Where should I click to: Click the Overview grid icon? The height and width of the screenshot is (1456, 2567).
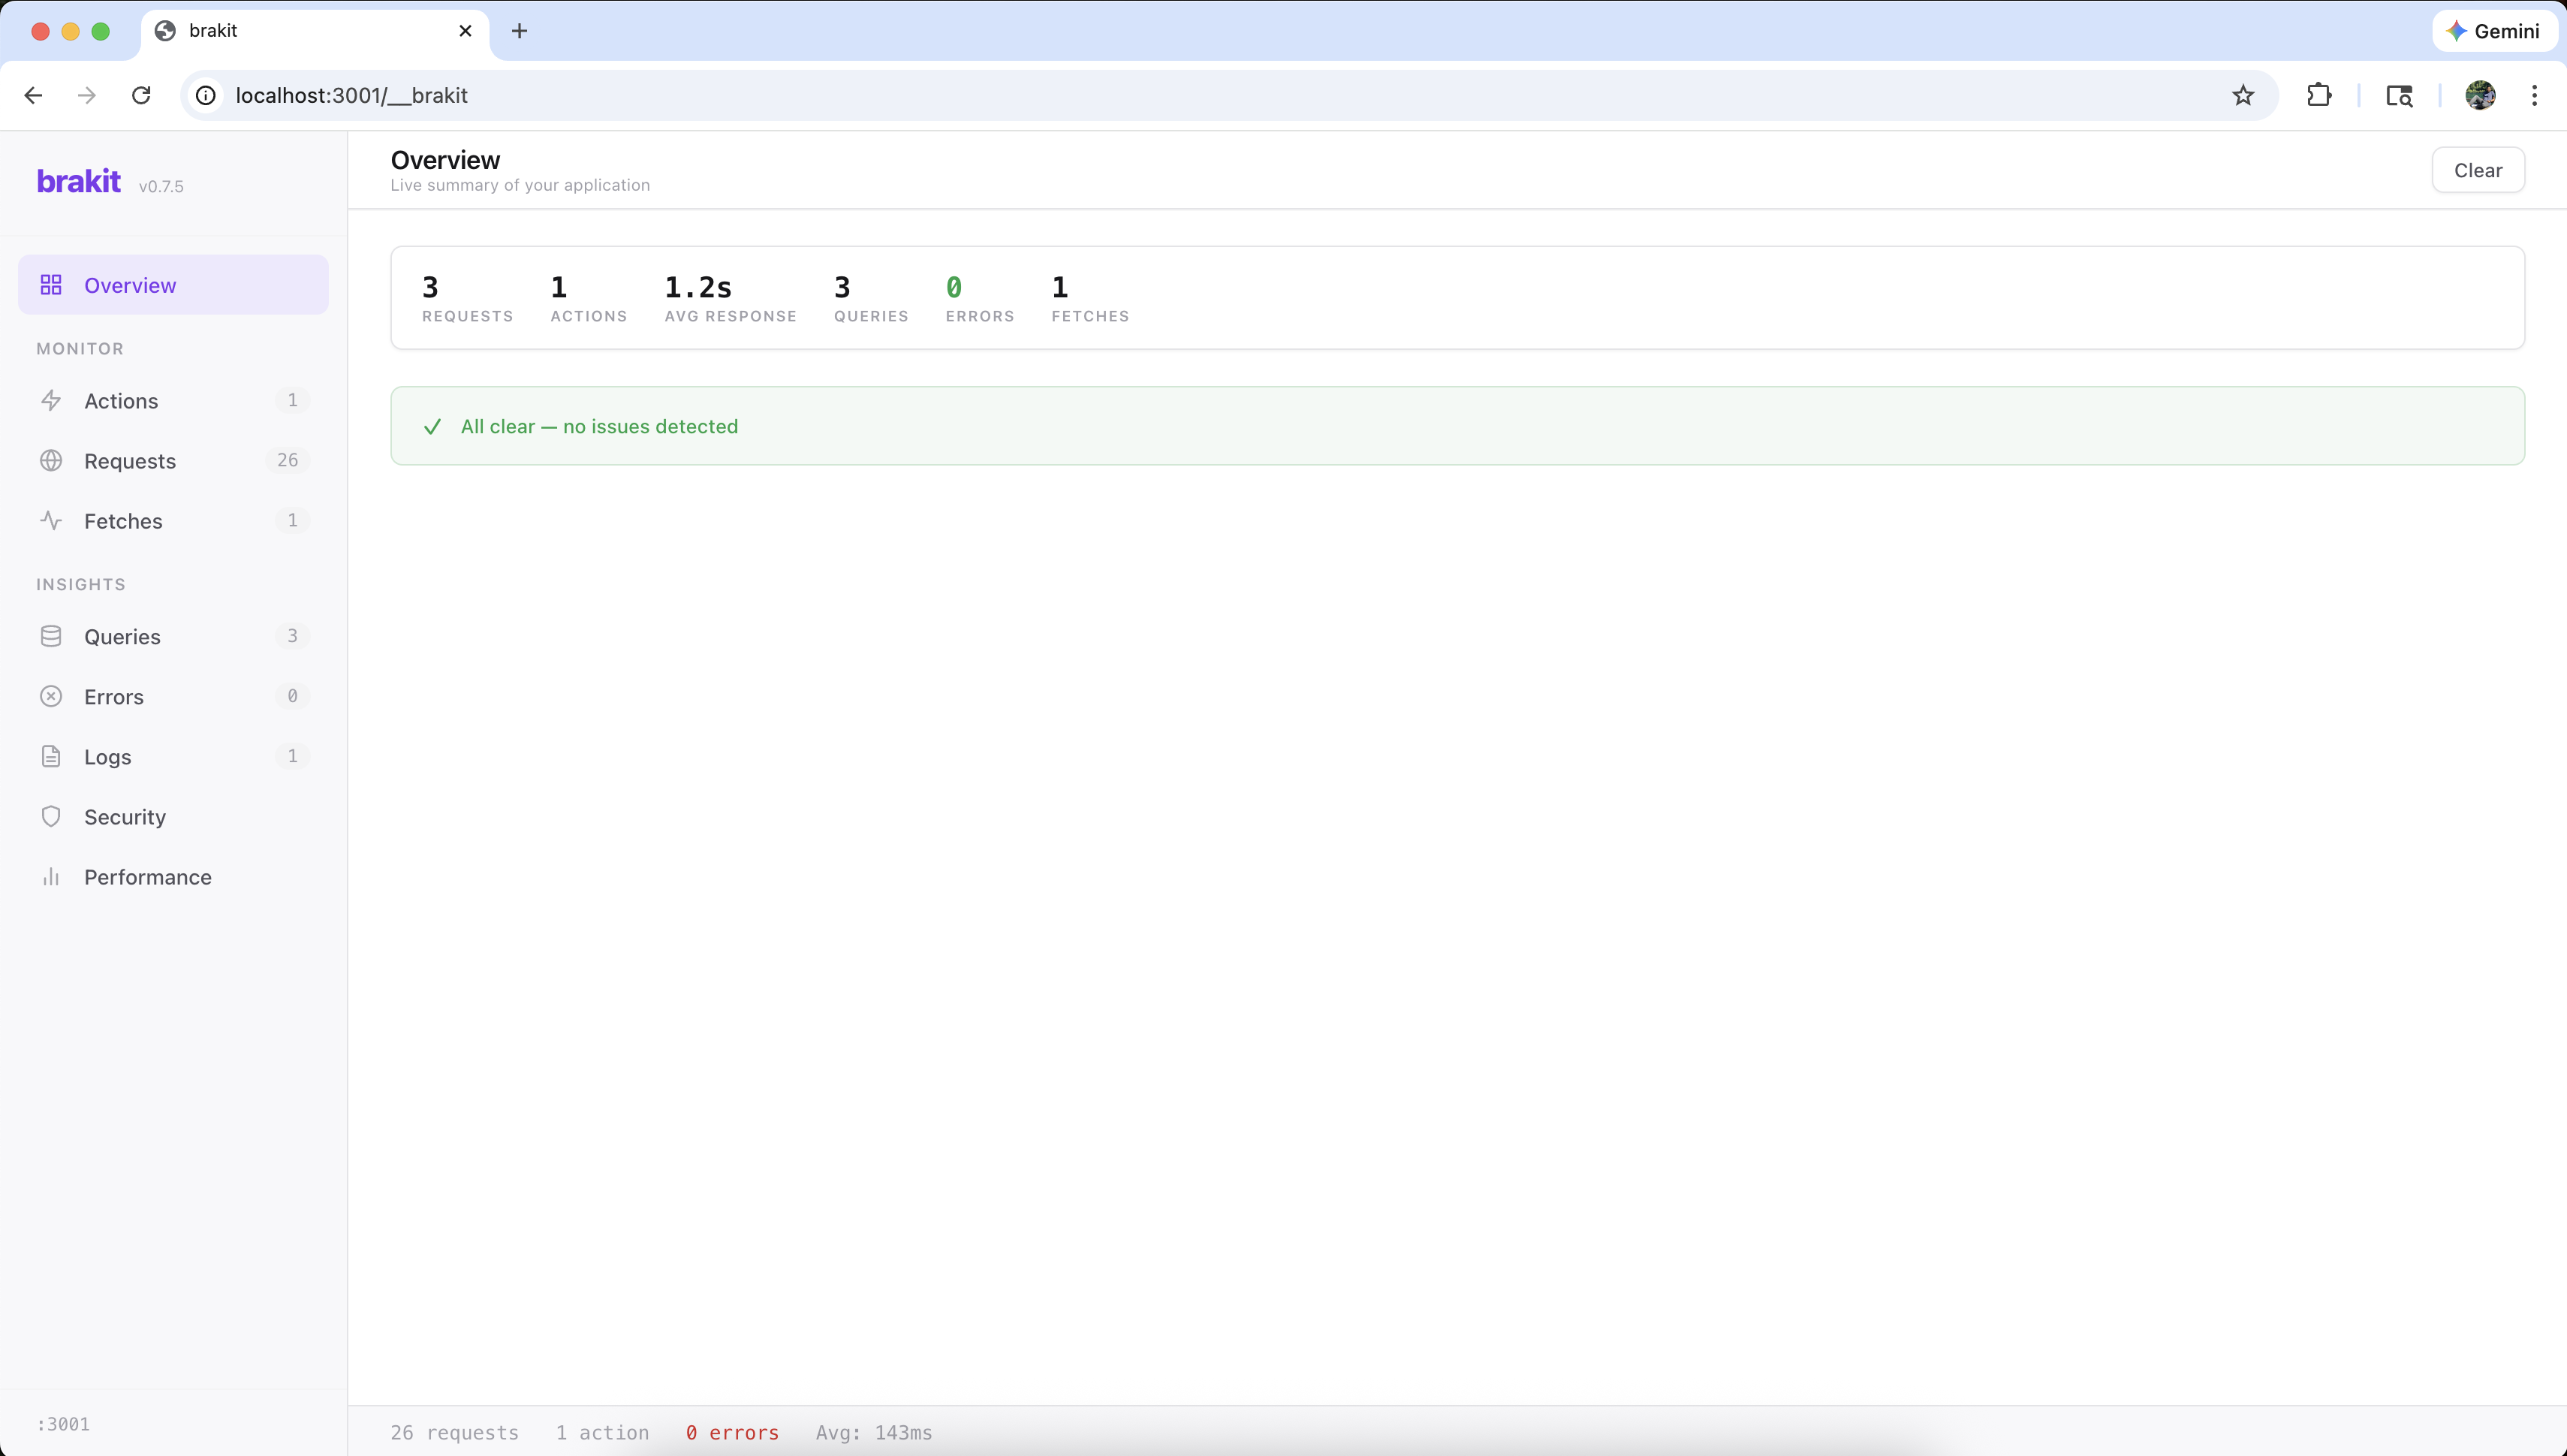pyautogui.click(x=52, y=284)
